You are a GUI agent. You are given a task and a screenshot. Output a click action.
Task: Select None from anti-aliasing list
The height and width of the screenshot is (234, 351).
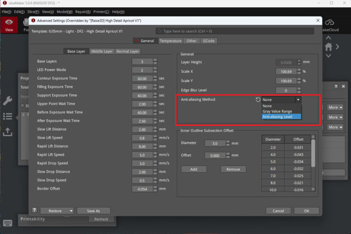(x=281, y=106)
